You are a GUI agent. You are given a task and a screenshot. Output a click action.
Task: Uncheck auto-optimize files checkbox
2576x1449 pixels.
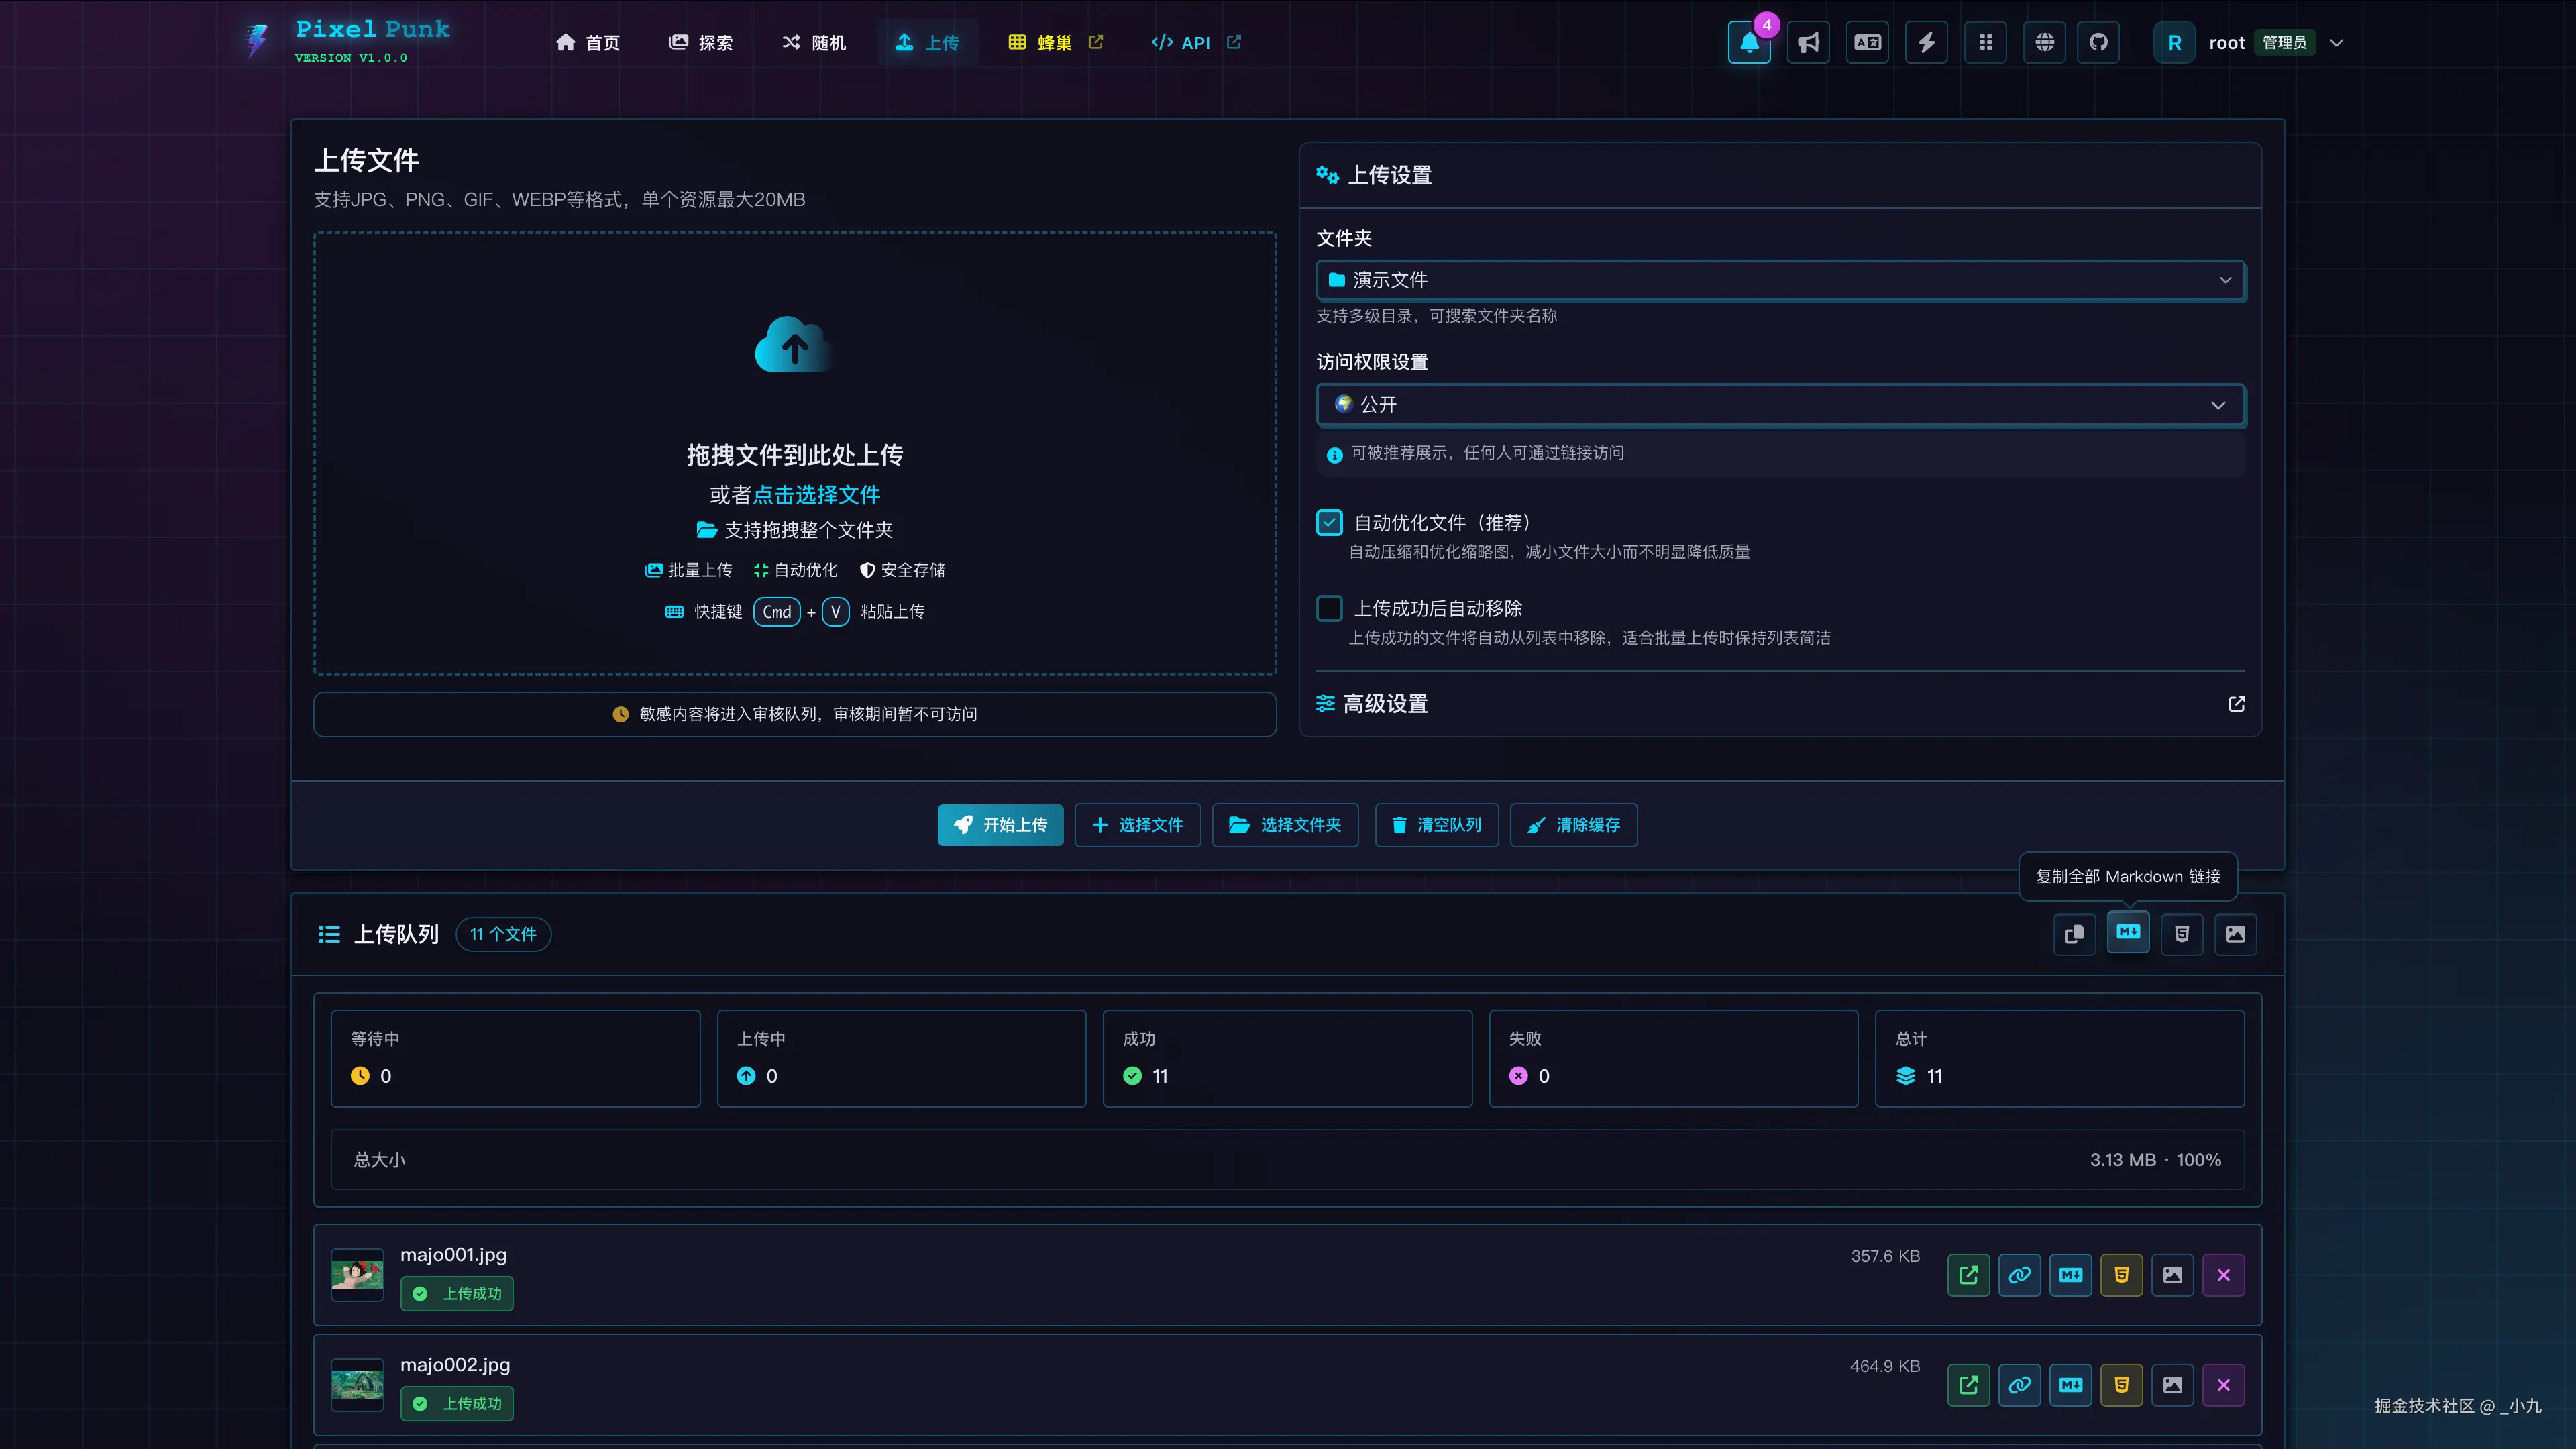tap(1329, 522)
